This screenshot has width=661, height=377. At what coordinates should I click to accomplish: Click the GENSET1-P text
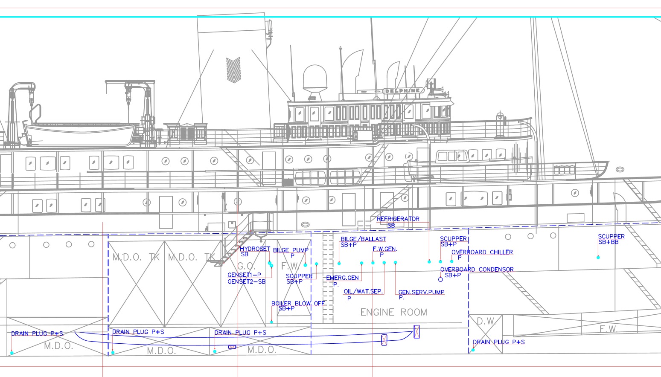click(244, 275)
